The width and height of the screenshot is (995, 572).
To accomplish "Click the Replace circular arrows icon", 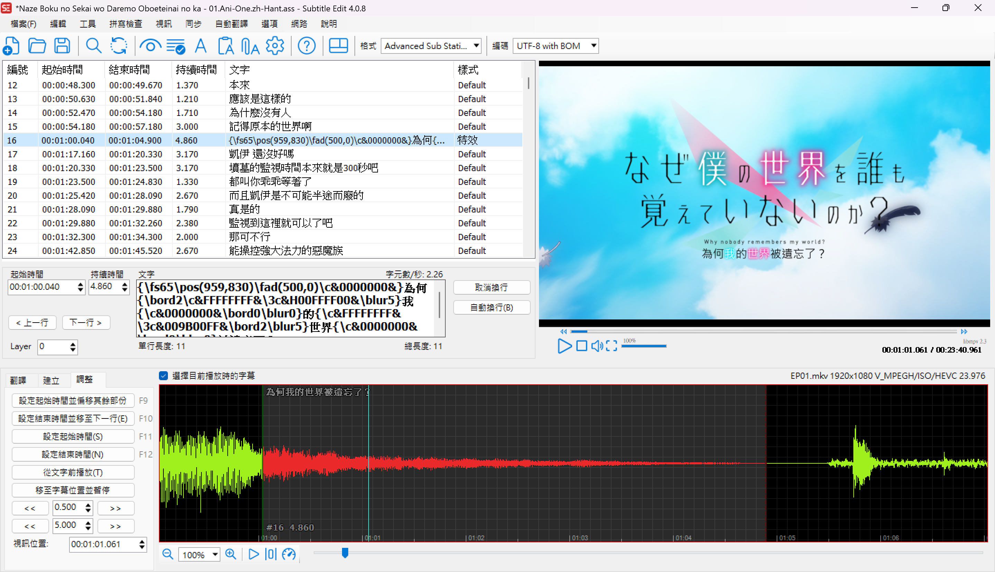I will (119, 46).
